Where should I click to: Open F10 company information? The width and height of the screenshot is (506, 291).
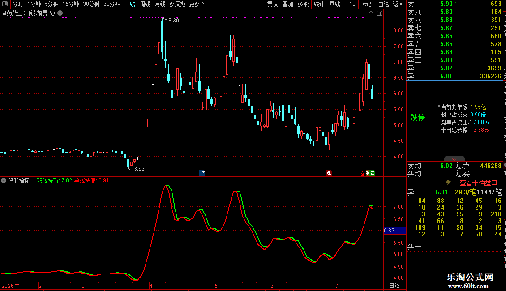[351, 4]
